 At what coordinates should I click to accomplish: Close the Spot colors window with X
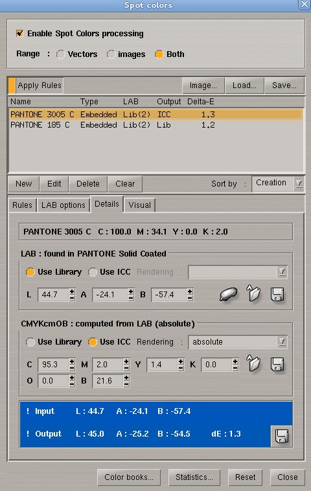[x=304, y=5]
